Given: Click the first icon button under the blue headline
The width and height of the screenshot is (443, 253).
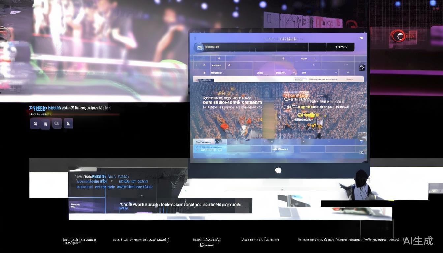Looking at the screenshot, I should point(35,124).
